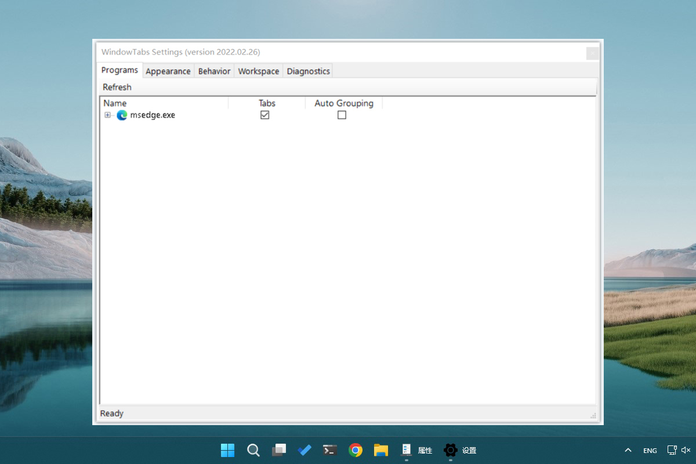Image resolution: width=696 pixels, height=464 pixels.
Task: Select the Diagnostics tab
Action: pyautogui.click(x=308, y=71)
